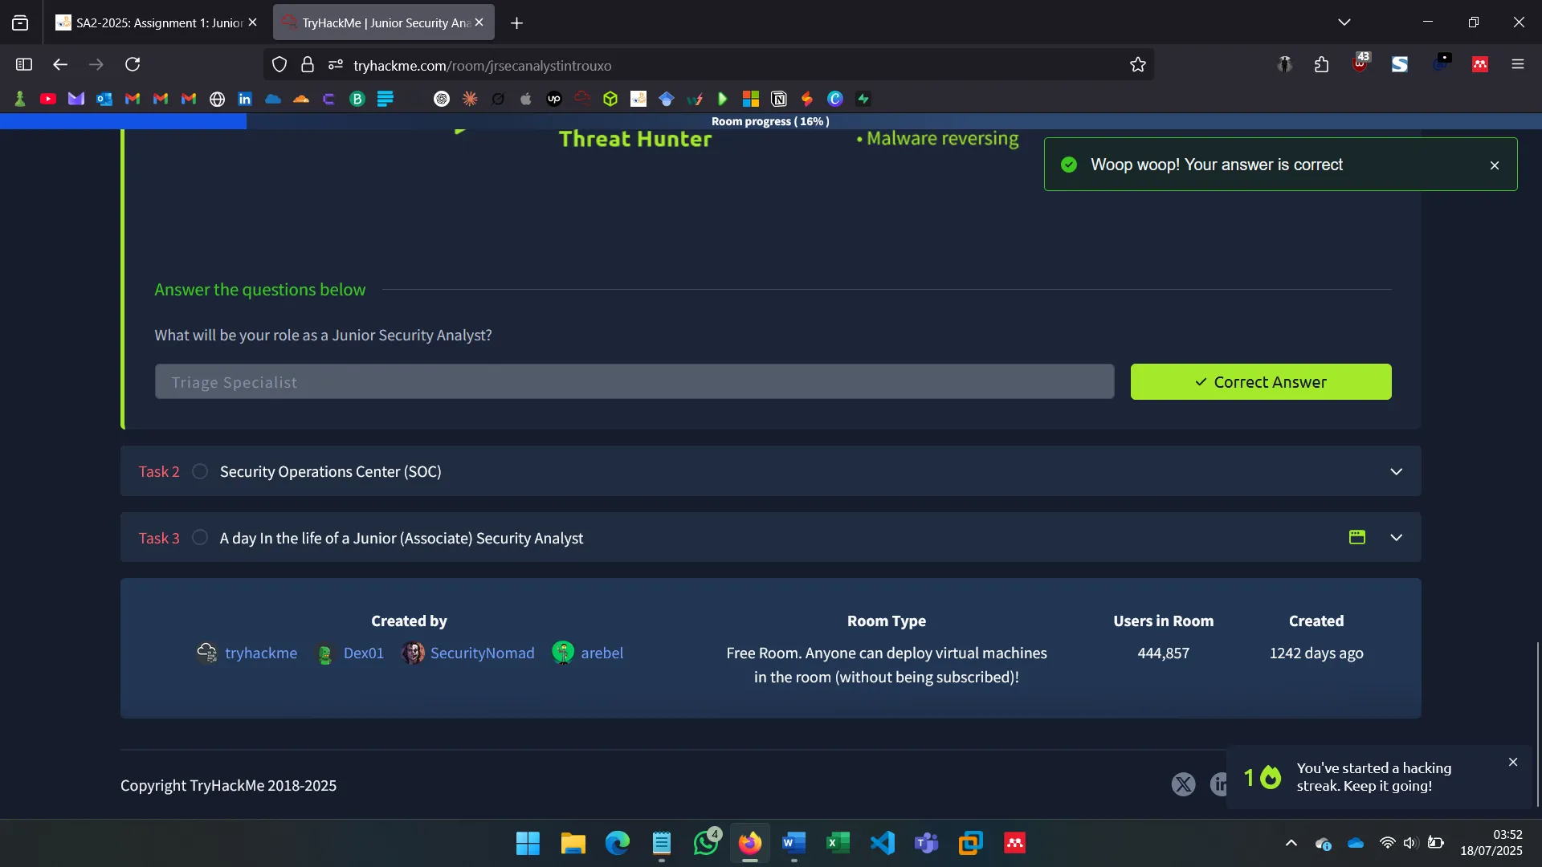
Task: Click the Correct Answer button
Action: [1261, 382]
